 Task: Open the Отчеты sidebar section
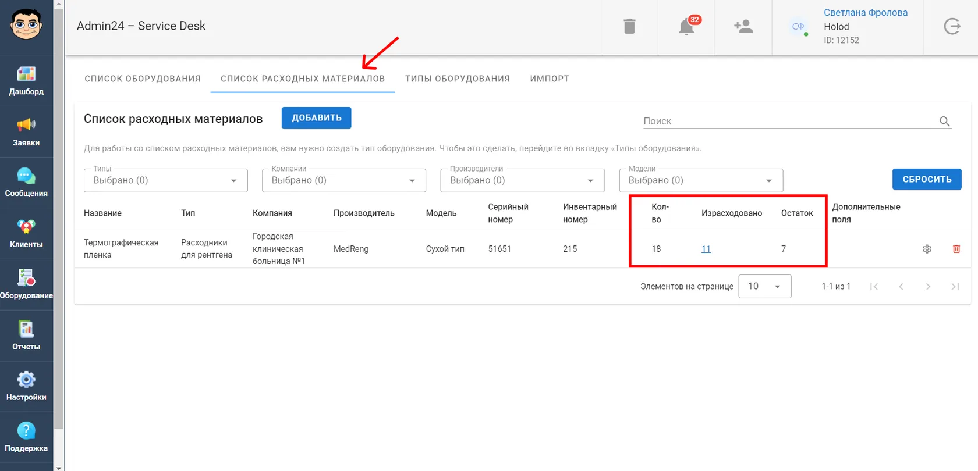(x=26, y=336)
